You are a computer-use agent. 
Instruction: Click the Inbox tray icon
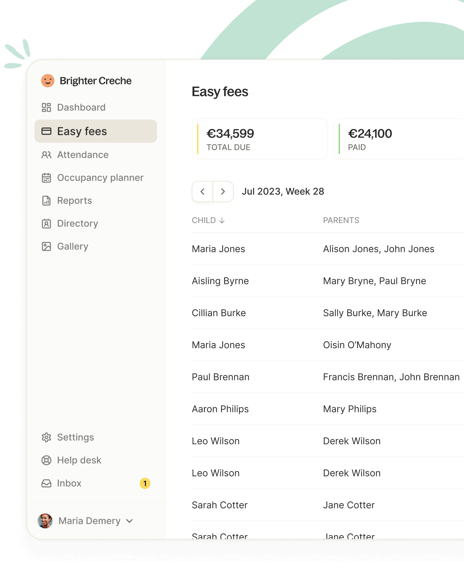46,483
